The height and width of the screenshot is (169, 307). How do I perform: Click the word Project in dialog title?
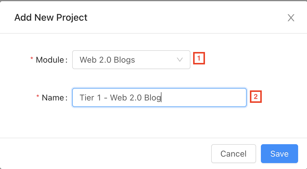(x=73, y=18)
